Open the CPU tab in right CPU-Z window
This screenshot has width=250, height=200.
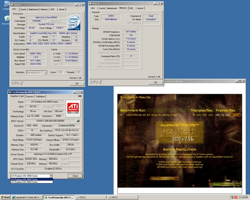pyautogui.click(x=92, y=8)
